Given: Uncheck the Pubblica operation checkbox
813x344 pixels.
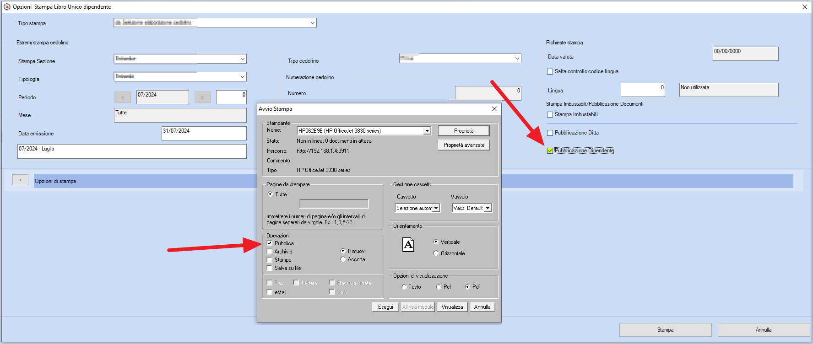Looking at the screenshot, I should [x=270, y=243].
